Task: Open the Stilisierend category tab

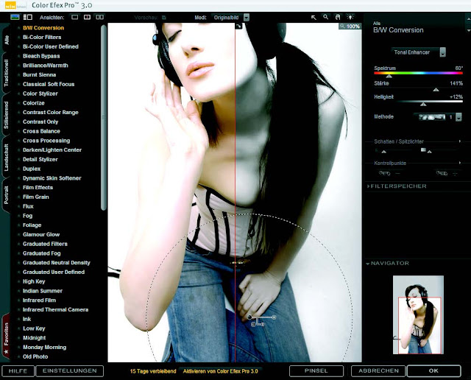Action: (7, 115)
